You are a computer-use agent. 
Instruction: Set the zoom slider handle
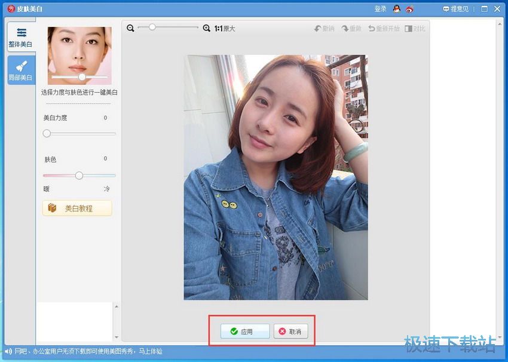[152, 27]
